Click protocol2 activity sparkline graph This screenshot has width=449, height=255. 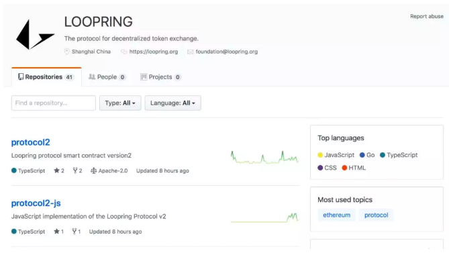click(264, 157)
